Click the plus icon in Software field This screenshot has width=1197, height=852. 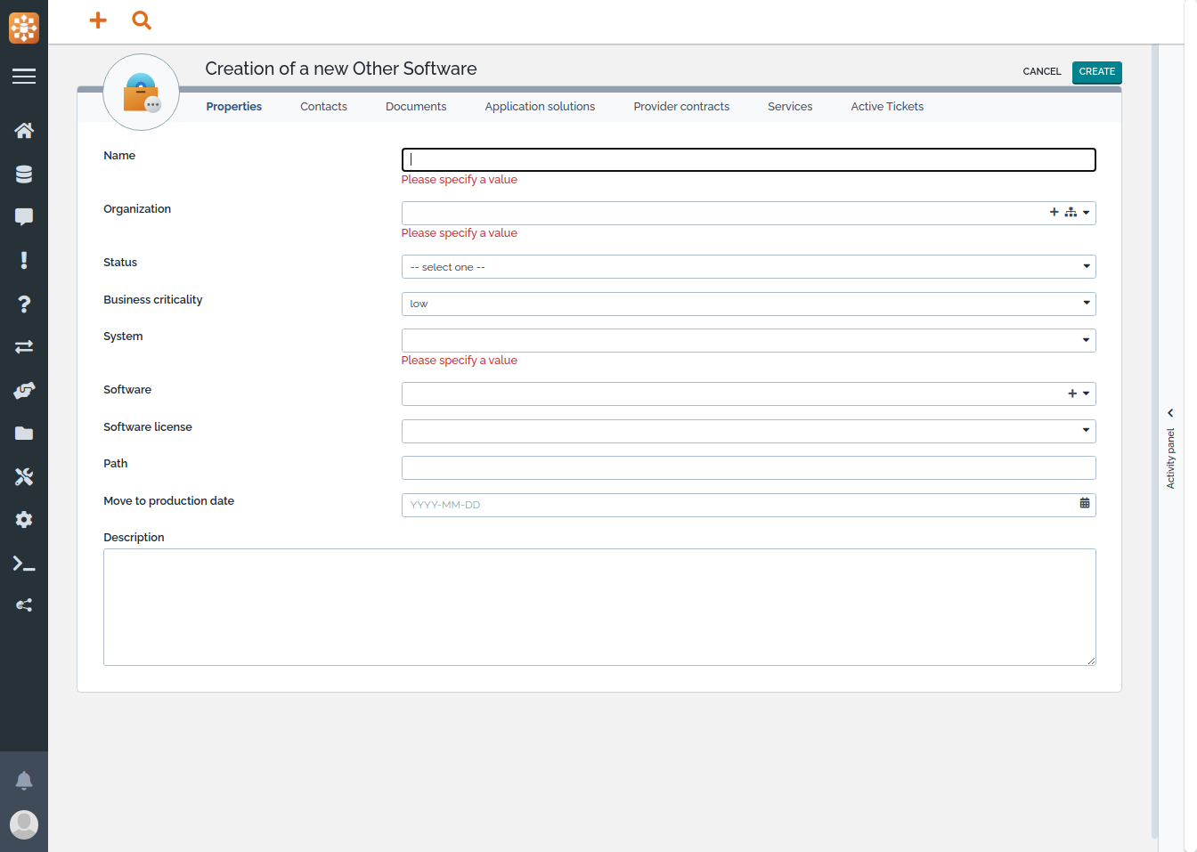[x=1072, y=394]
